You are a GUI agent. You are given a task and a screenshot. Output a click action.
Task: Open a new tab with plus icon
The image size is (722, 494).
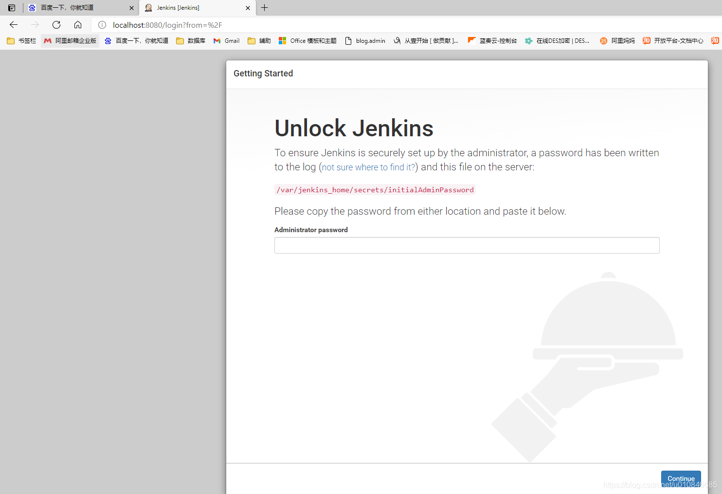[x=265, y=8]
